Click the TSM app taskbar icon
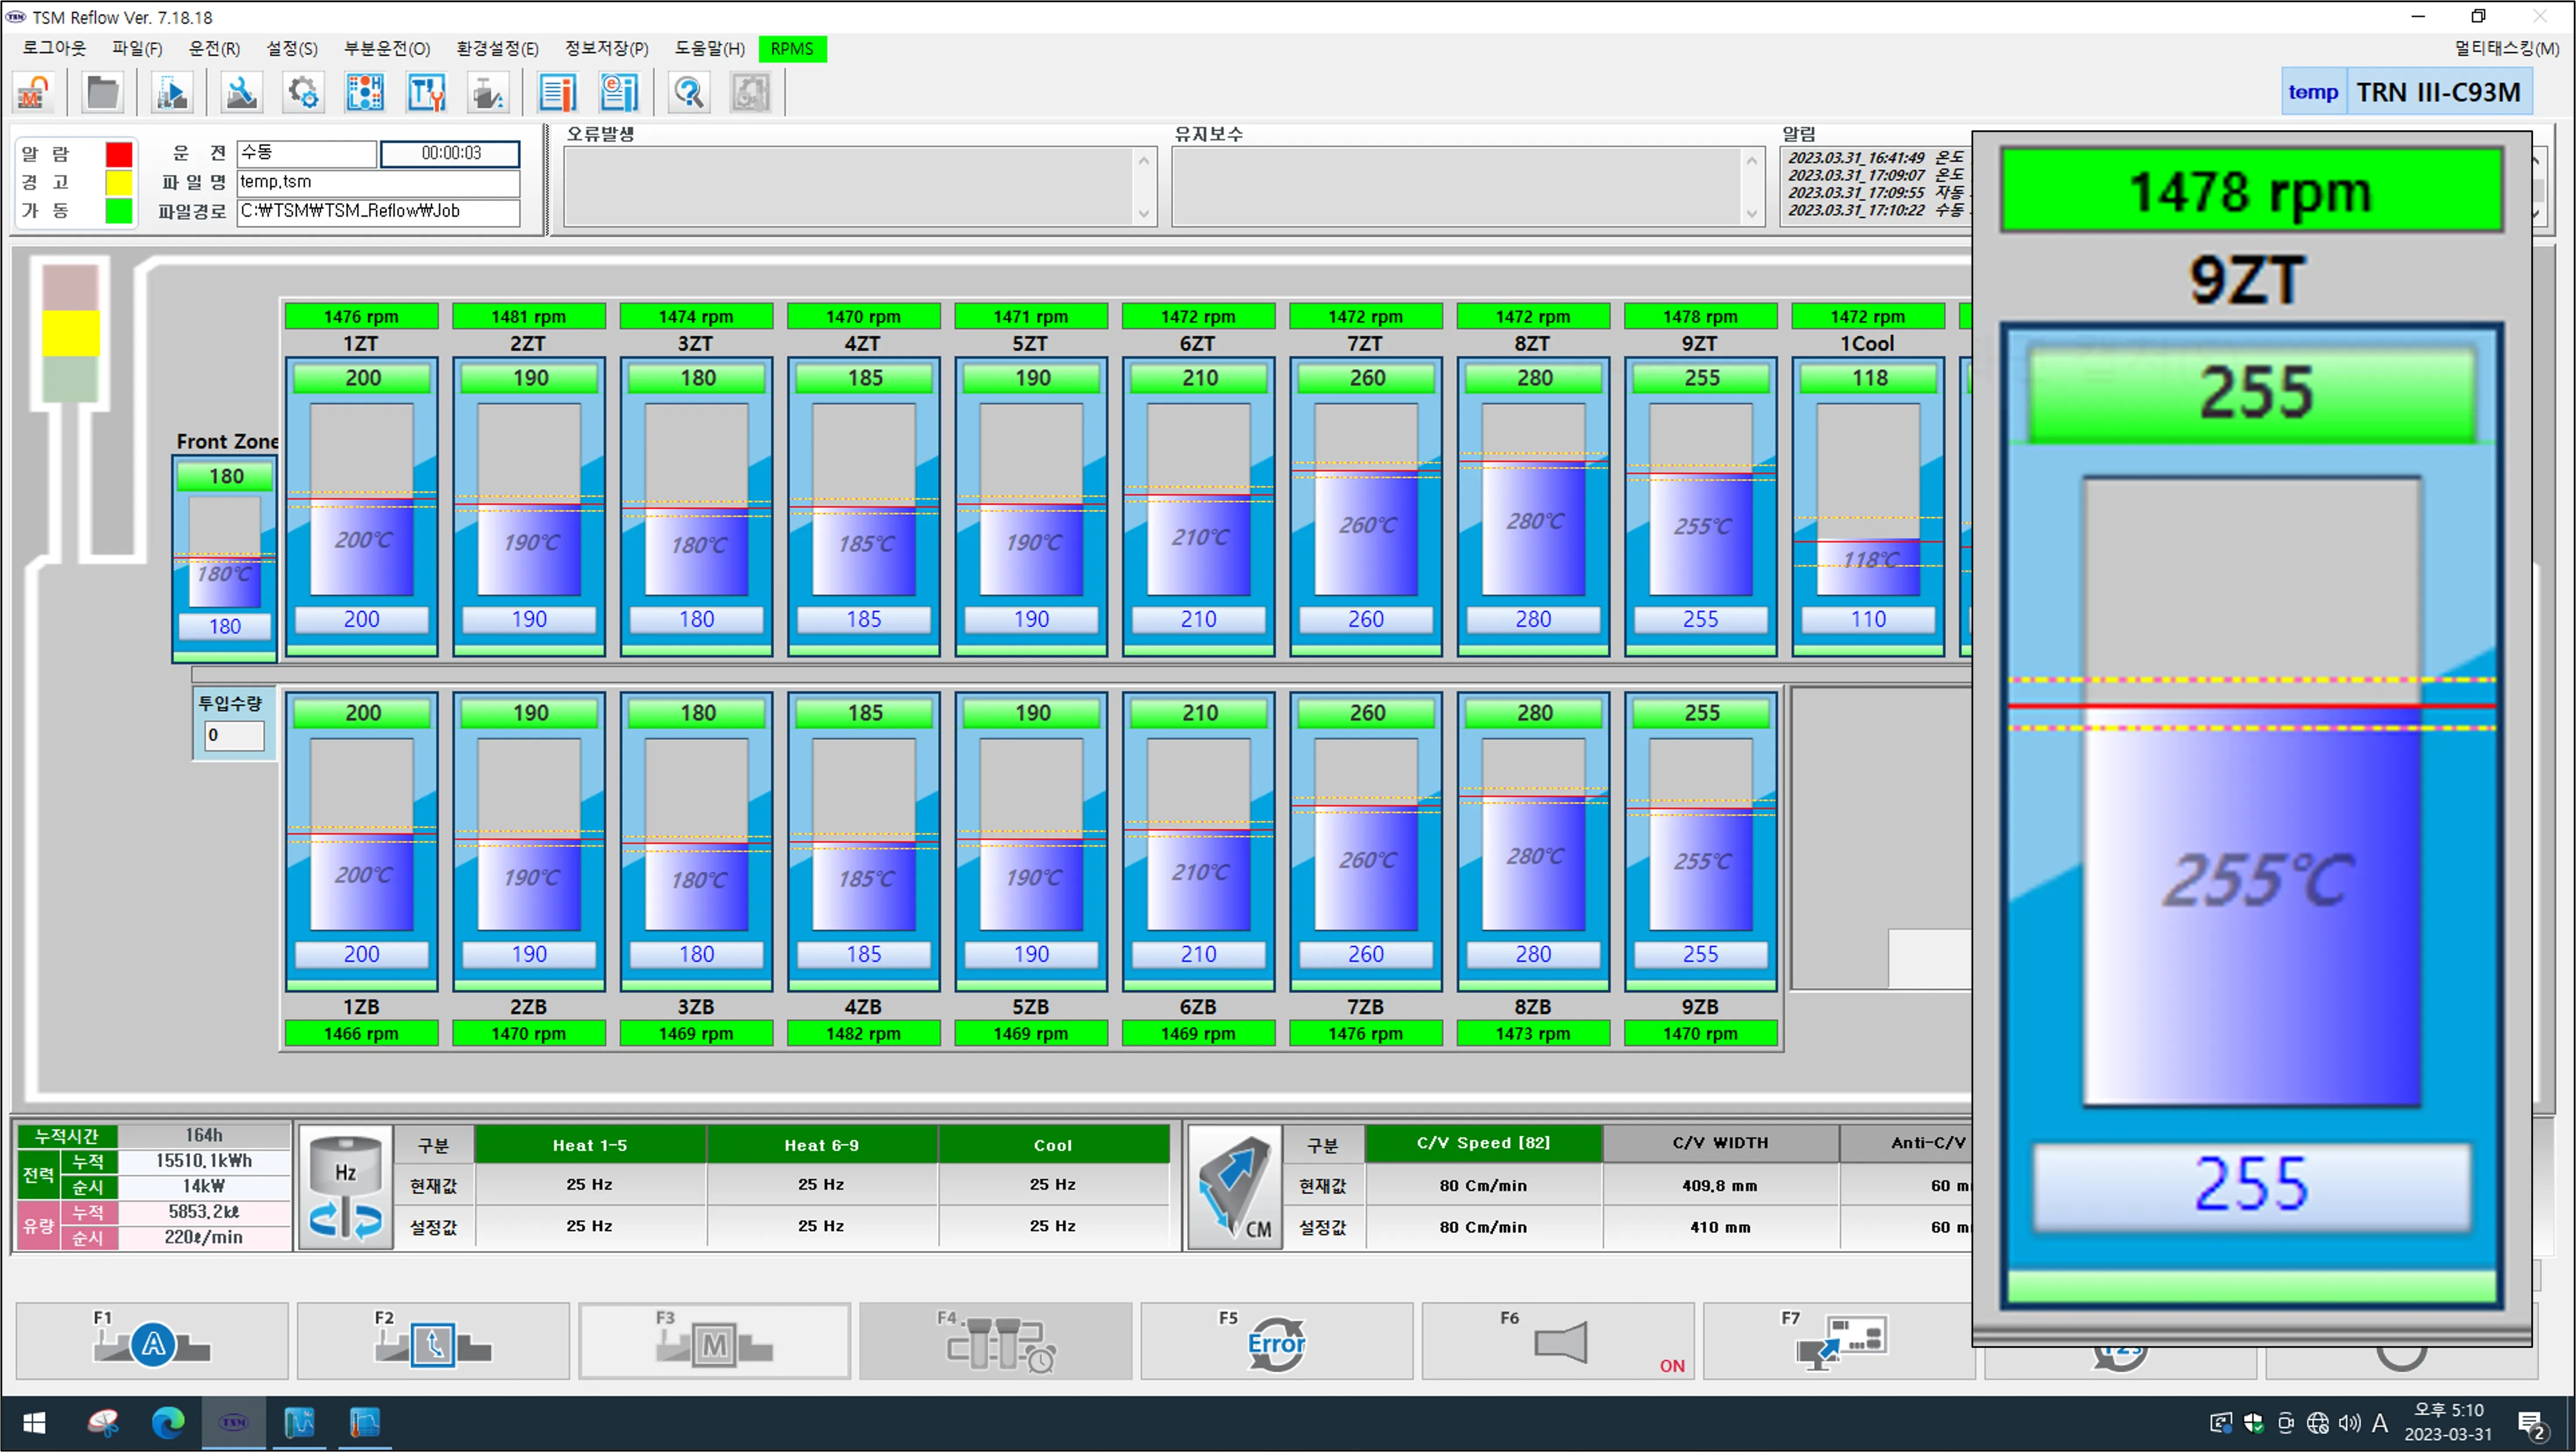Viewport: 2576px width, 1452px height. [234, 1422]
